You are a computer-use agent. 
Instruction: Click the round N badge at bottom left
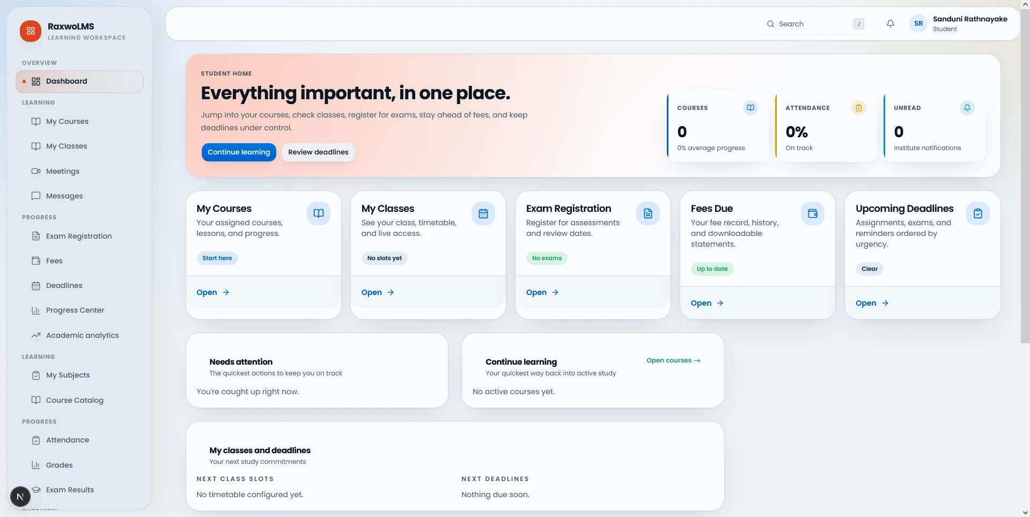click(x=20, y=497)
